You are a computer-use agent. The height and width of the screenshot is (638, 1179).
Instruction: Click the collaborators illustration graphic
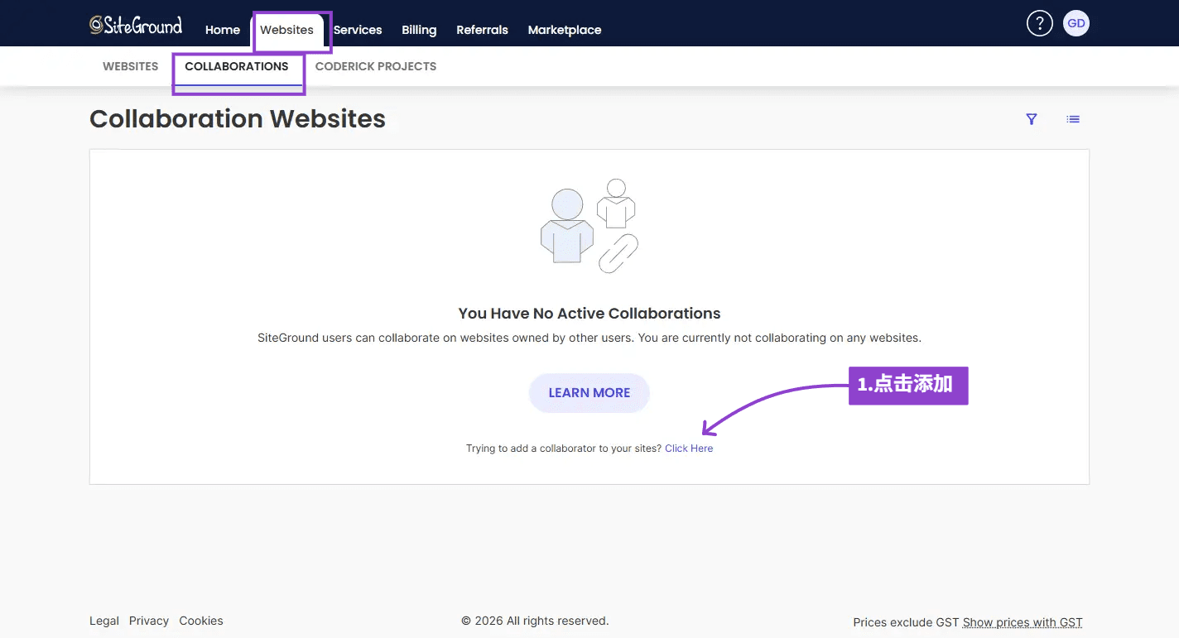tap(589, 226)
